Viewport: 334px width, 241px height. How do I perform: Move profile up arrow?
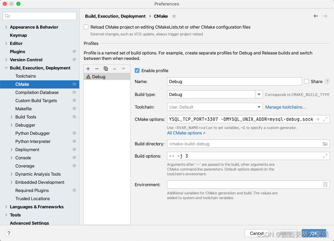(x=115, y=69)
